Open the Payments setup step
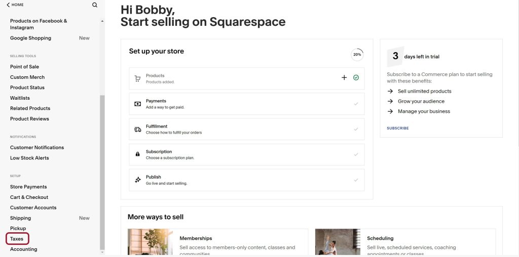The image size is (519, 257). tap(247, 104)
